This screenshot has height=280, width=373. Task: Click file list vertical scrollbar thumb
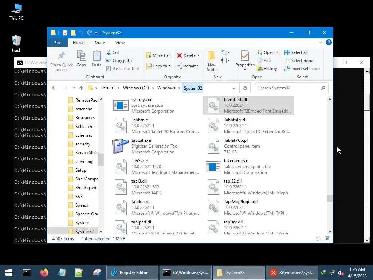point(330,198)
